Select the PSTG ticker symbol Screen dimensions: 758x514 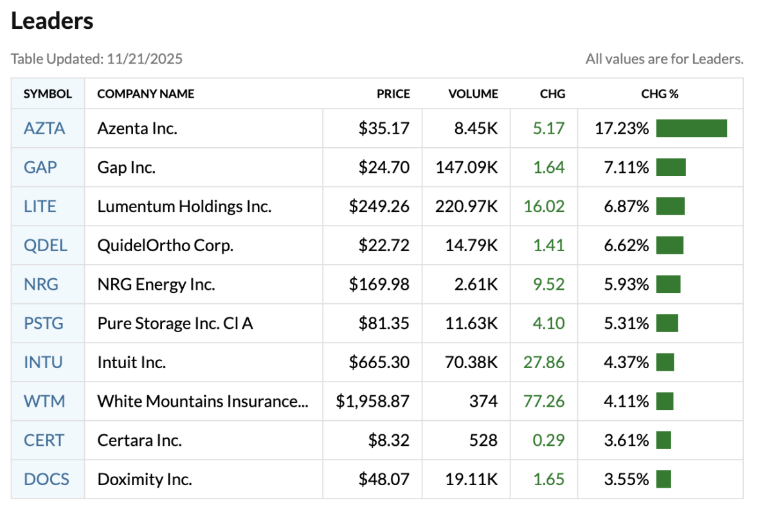coord(44,323)
